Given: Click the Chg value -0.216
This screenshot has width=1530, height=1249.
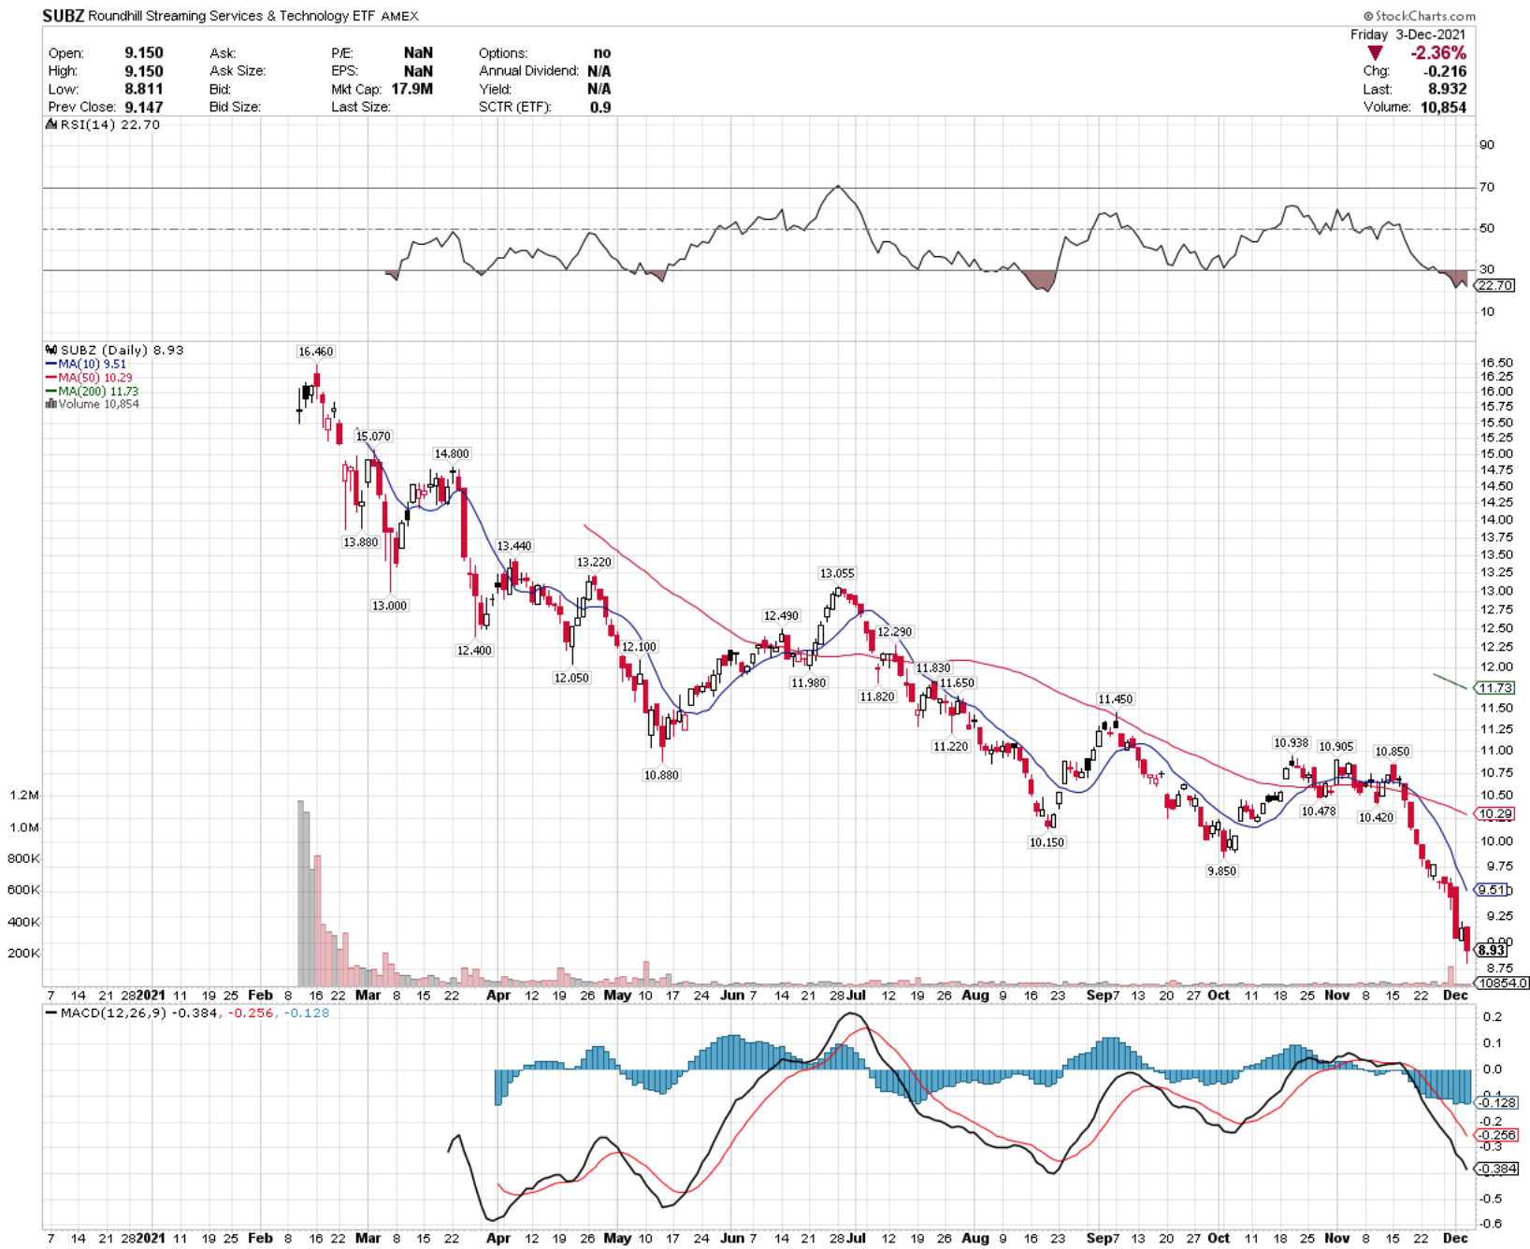Looking at the screenshot, I should (x=1445, y=71).
